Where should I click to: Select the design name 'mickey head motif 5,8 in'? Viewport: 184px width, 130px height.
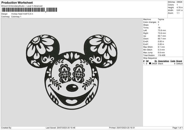pyautogui.click(x=22, y=14)
